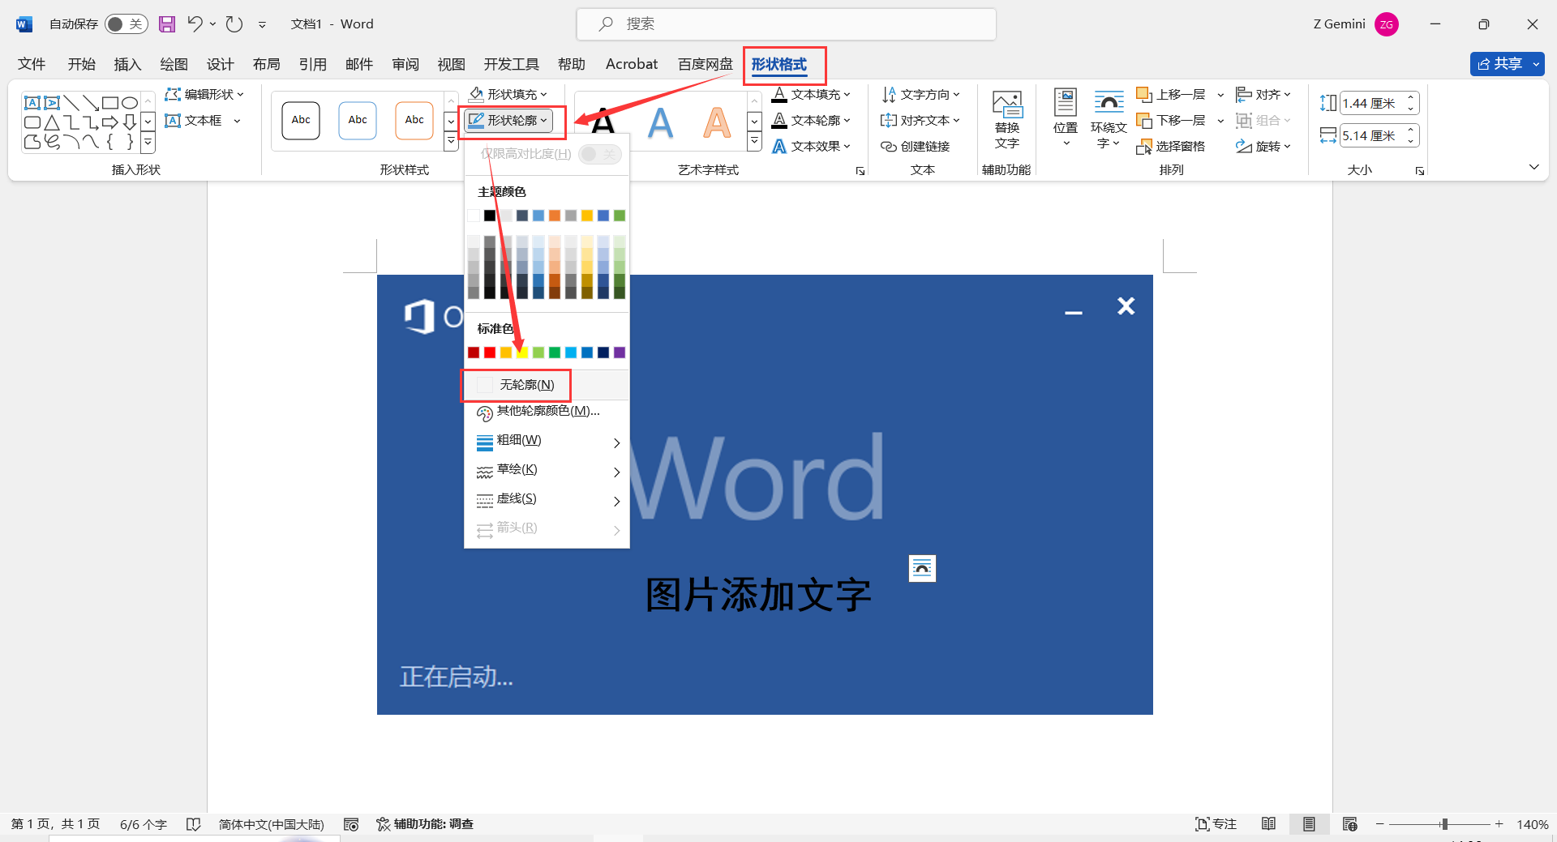Click the Save icon
This screenshot has width=1557, height=842.
point(167,24)
